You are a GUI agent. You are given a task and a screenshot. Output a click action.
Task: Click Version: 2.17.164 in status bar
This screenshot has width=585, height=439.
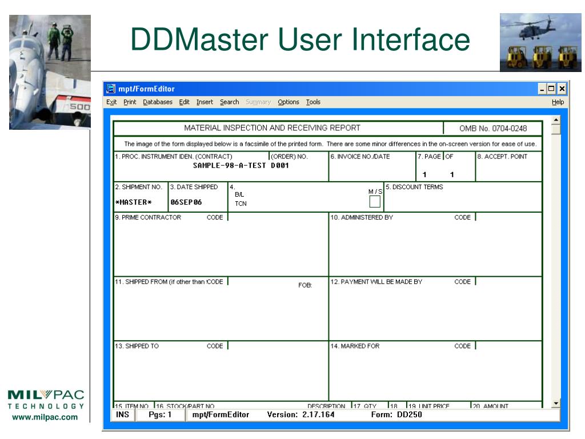tap(300, 415)
